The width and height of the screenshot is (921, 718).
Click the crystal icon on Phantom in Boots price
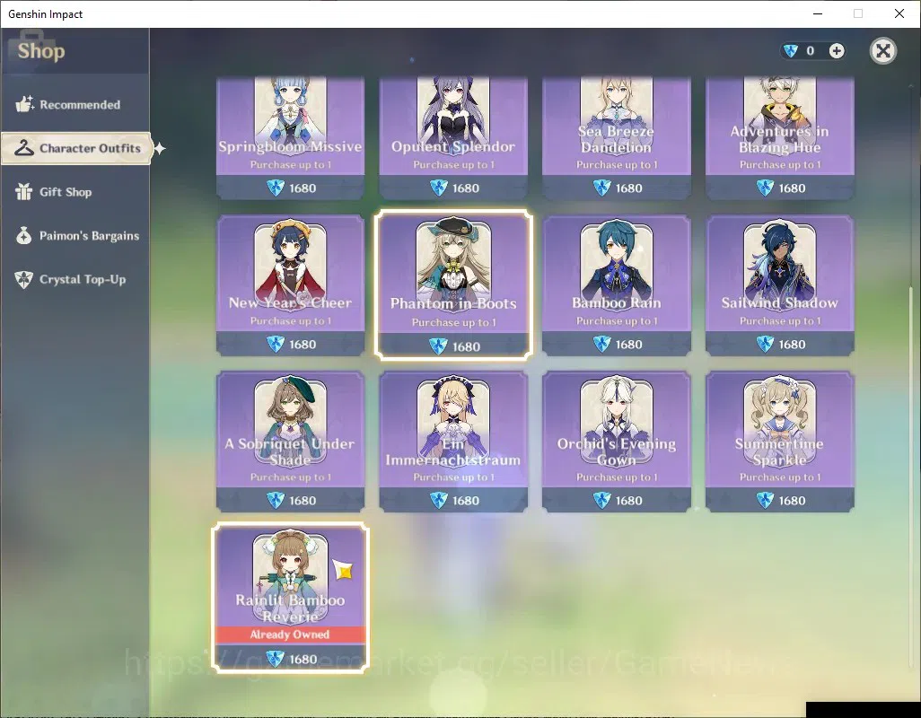click(438, 346)
